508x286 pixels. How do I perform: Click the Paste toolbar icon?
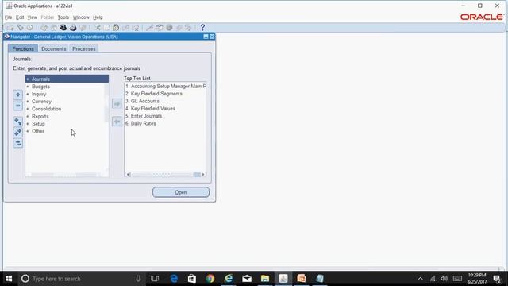click(x=116, y=28)
